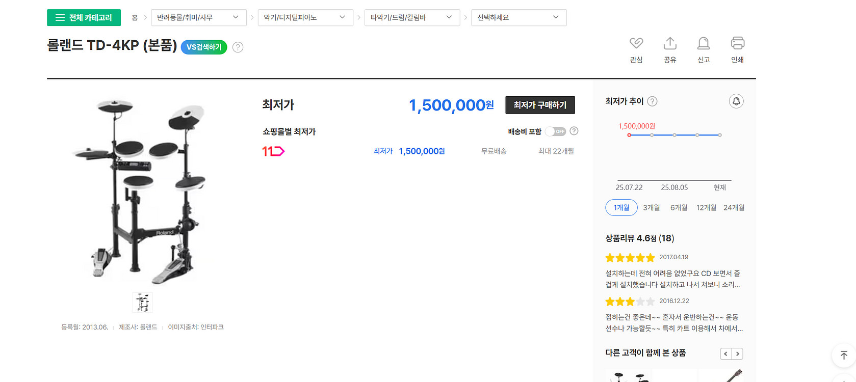The height and width of the screenshot is (382, 856).
Task: Click the main Roland drum kit image
Action: pyautogui.click(x=141, y=191)
